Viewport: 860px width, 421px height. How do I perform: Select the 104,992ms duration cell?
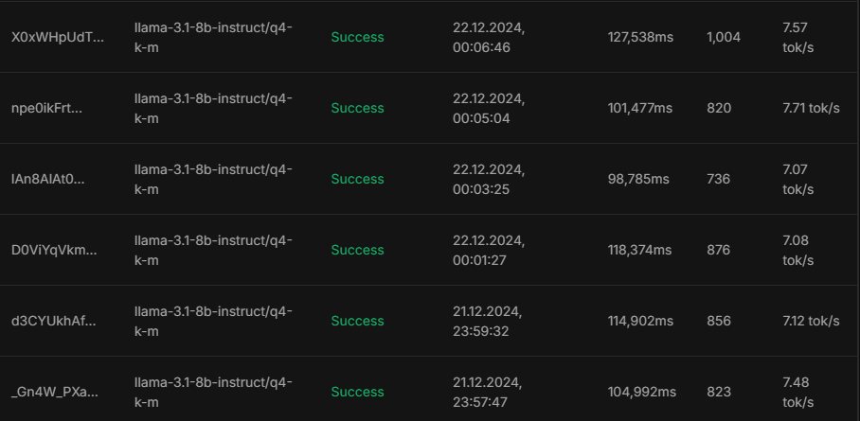coord(641,392)
